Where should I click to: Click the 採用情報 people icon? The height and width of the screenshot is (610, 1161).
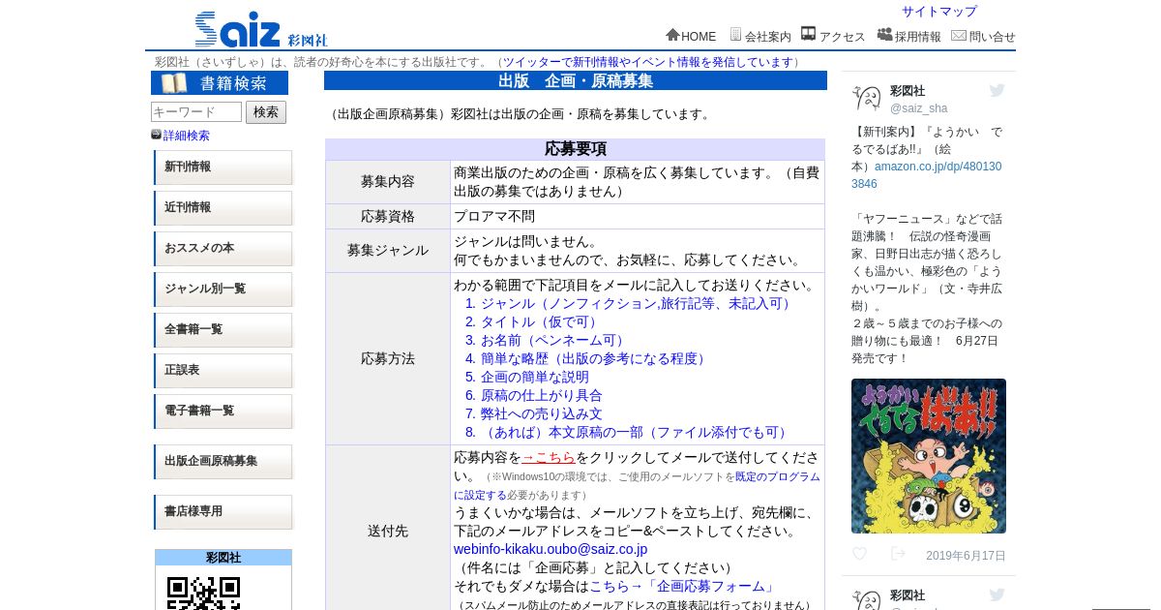tap(884, 35)
